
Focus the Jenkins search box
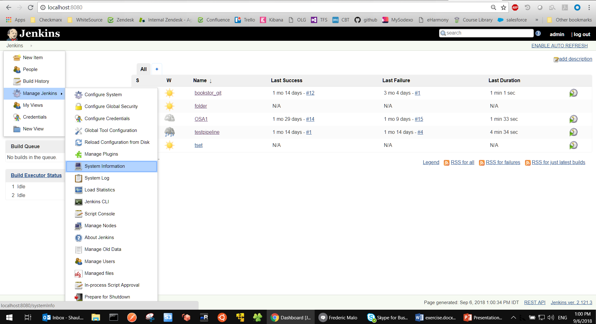point(487,33)
